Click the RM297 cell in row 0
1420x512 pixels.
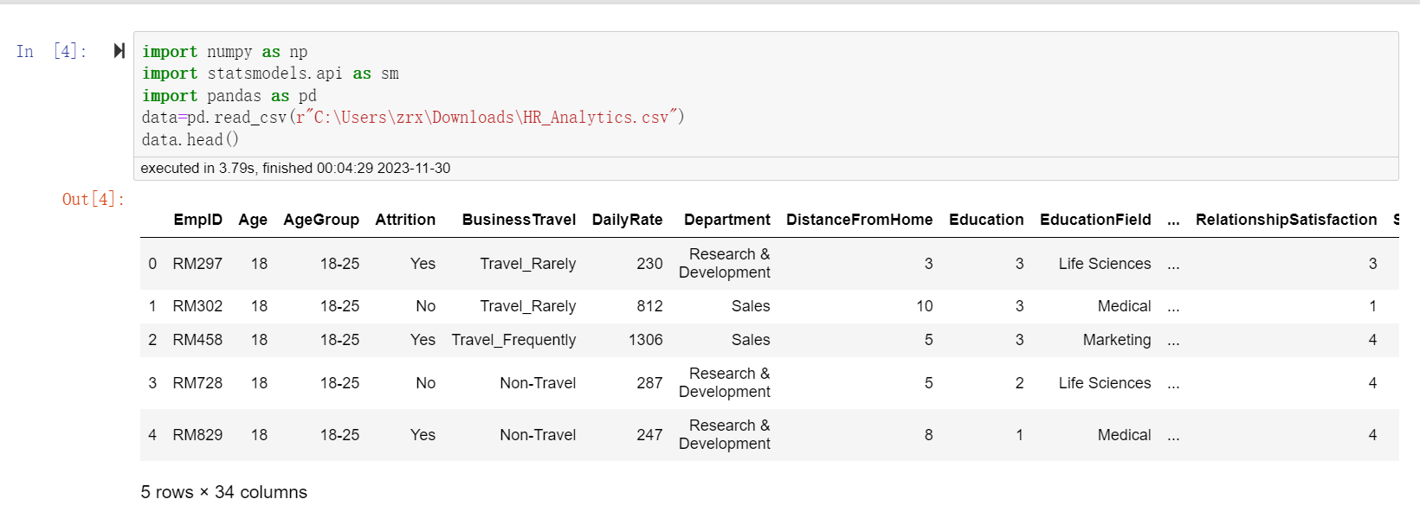[x=197, y=264]
